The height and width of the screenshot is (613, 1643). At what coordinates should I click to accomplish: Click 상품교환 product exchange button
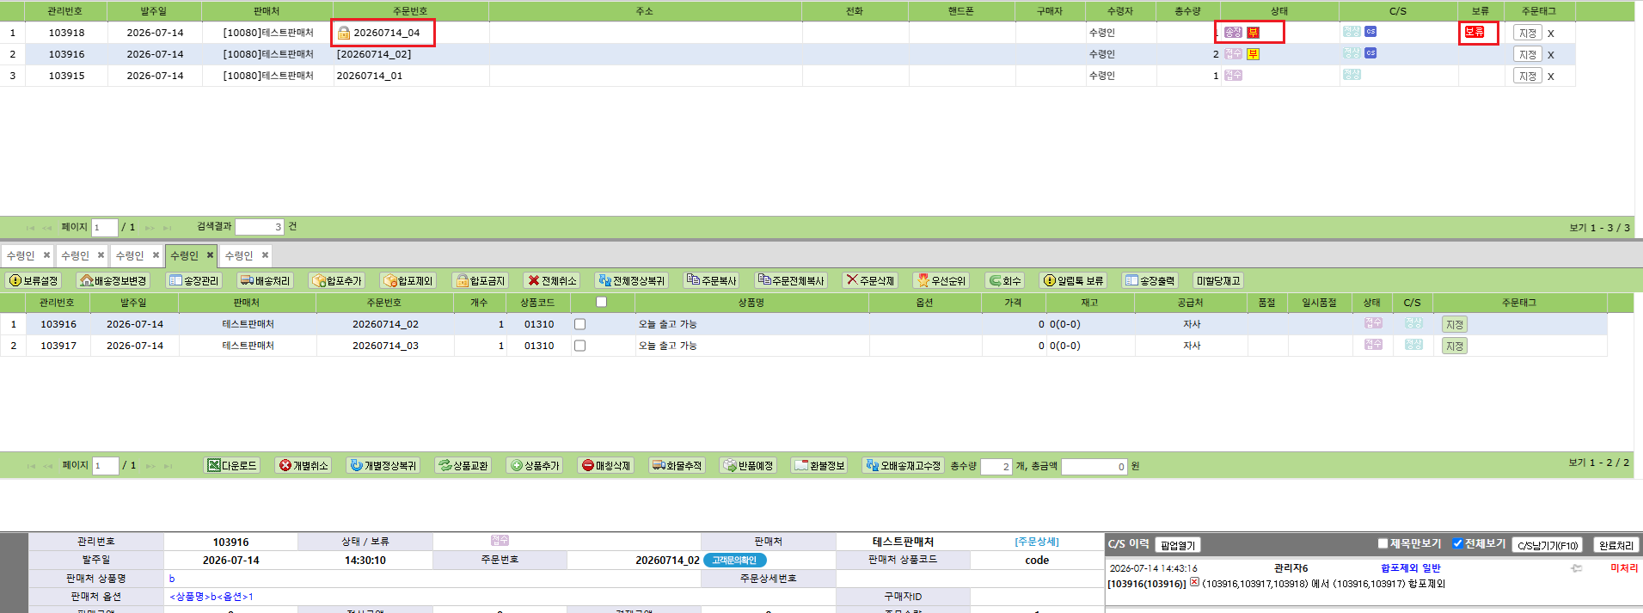click(x=463, y=465)
